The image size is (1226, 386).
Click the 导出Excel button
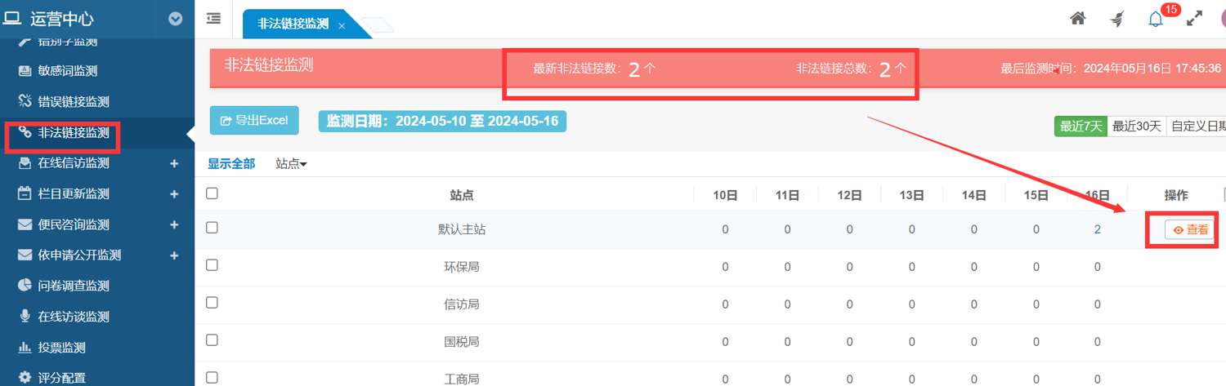pos(254,121)
